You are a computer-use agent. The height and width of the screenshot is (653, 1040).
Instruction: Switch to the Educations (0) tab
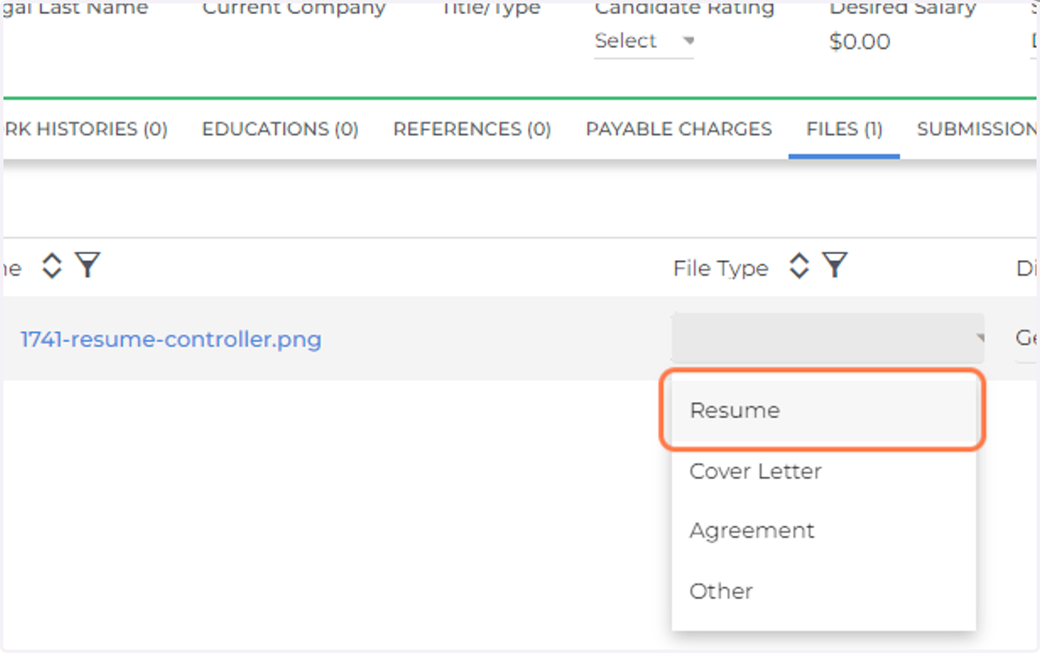[x=280, y=129]
